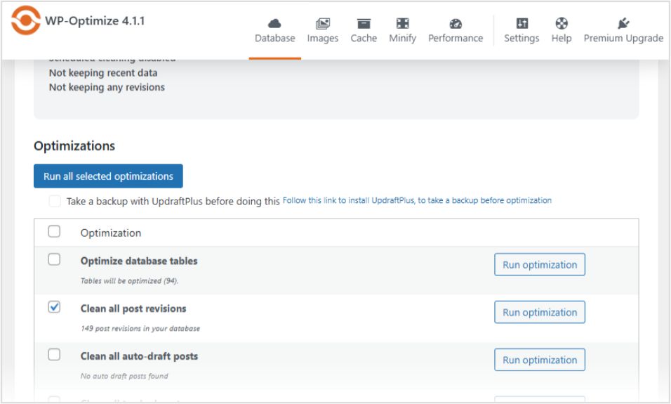Click the Performance gauge icon

(x=456, y=24)
